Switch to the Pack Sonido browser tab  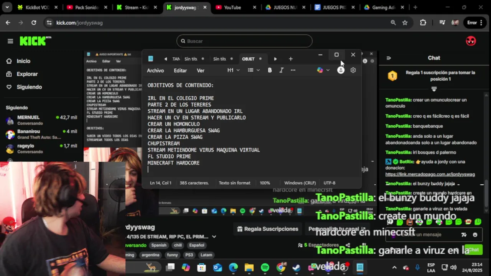click(x=87, y=7)
